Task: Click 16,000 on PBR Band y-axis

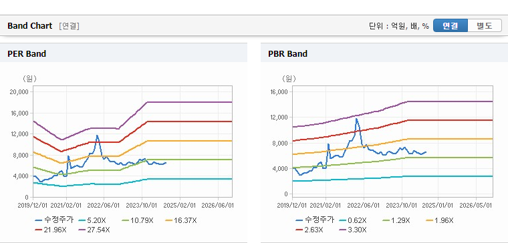Action: [279, 92]
